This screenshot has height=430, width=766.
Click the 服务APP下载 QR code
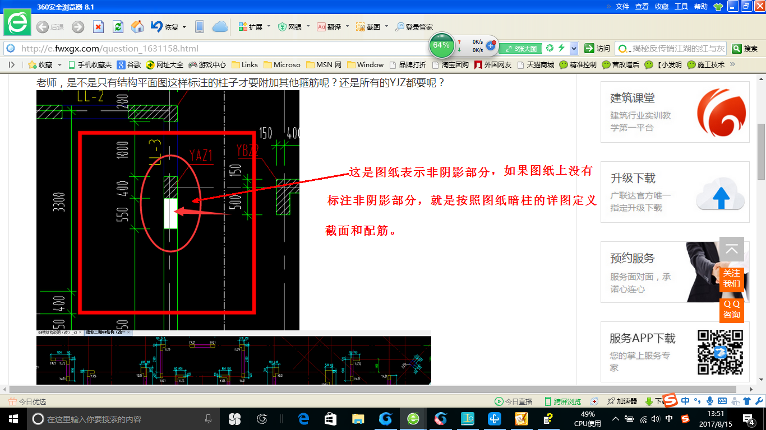click(721, 352)
